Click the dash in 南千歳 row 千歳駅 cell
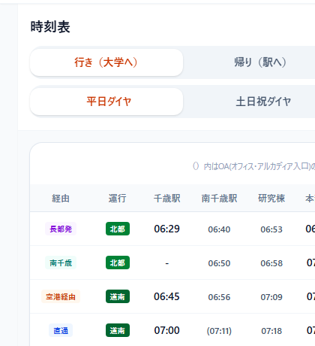315x346 pixels. pyautogui.click(x=167, y=263)
